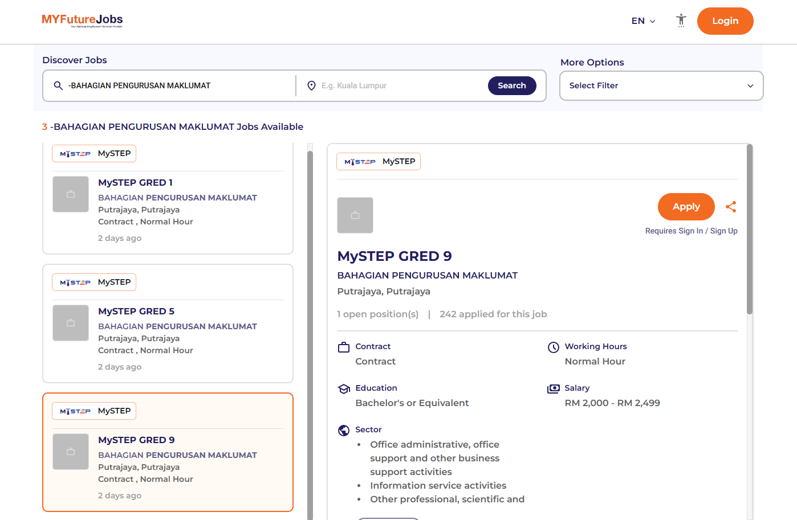Click BAHAGIAN PENGURUSAN MAKLUMAT under GRED 5
This screenshot has width=797, height=520.
coord(177,326)
